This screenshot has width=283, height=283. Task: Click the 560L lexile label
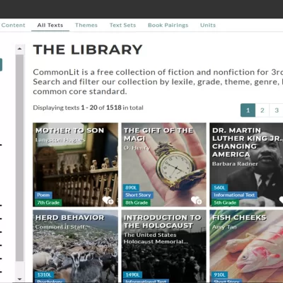coord(219,187)
